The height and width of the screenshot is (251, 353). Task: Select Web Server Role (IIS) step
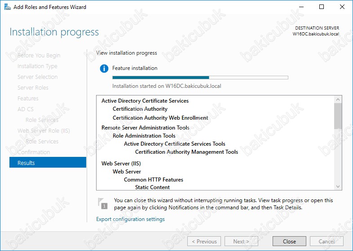pyautogui.click(x=44, y=131)
